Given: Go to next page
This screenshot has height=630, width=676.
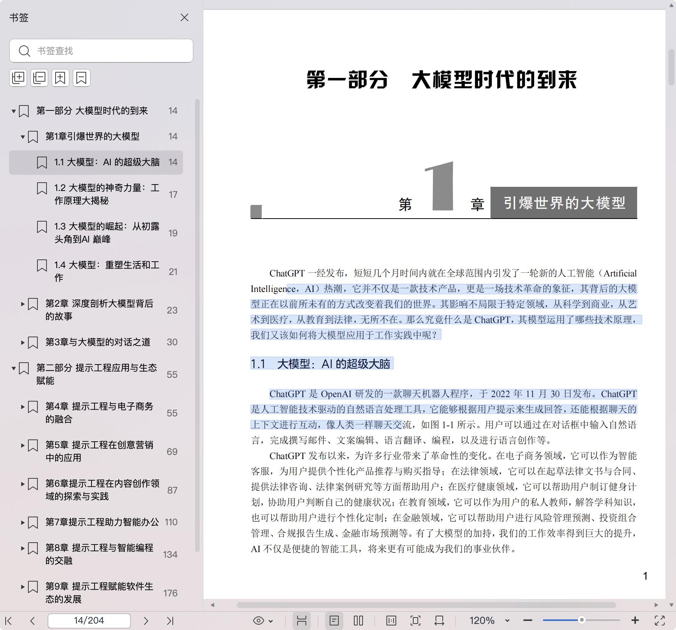Looking at the screenshot, I should pos(146,621).
